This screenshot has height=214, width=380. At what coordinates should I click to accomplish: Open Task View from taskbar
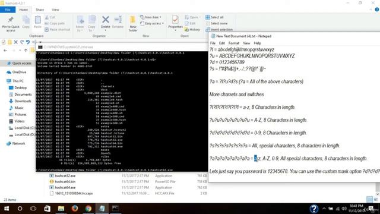[33, 209]
